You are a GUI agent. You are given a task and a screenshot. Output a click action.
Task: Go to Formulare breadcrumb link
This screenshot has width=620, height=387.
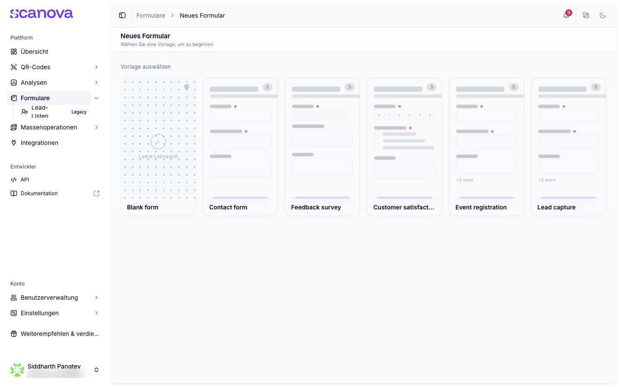(151, 15)
